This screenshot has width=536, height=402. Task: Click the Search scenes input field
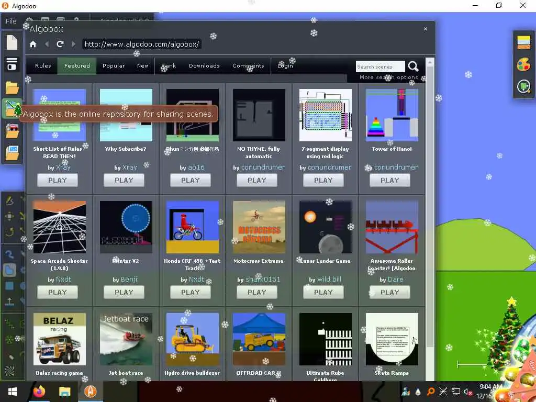(380, 66)
